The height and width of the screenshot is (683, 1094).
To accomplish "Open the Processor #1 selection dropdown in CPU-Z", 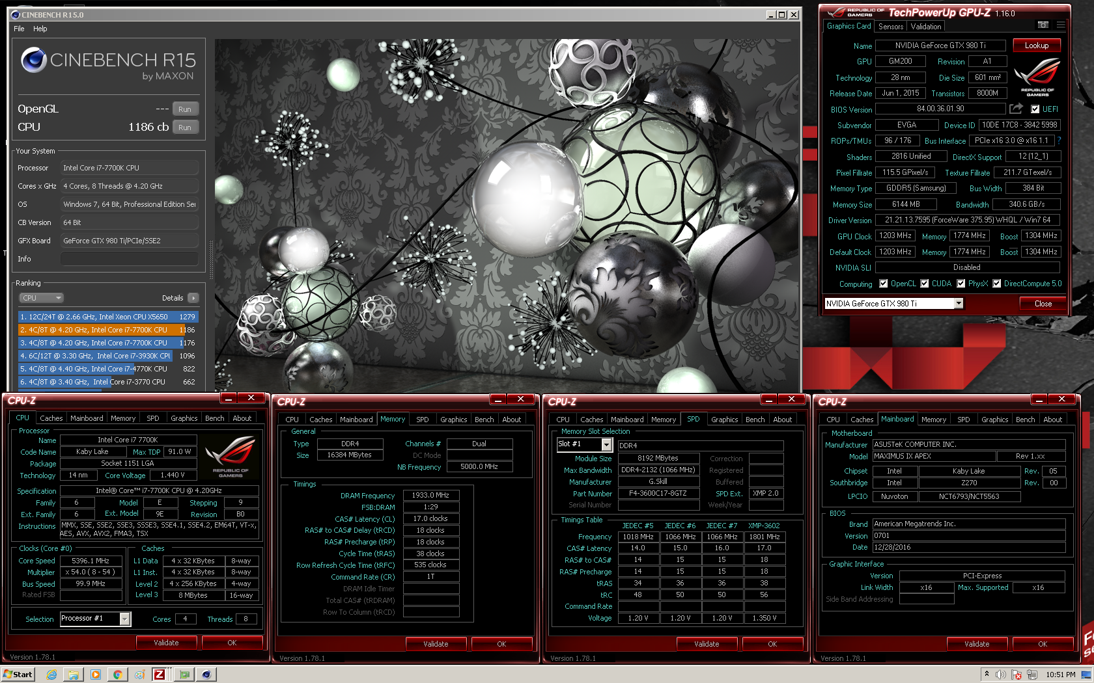I will [124, 619].
